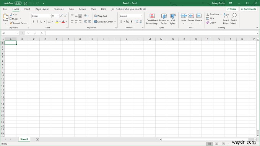260x146 pixels.
Task: Click the insert function fx icon
Action: point(41,34)
